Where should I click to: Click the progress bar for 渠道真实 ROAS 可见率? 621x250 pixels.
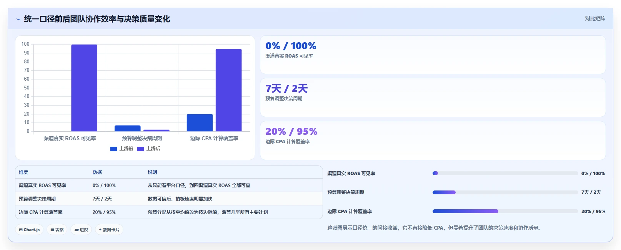click(505, 173)
